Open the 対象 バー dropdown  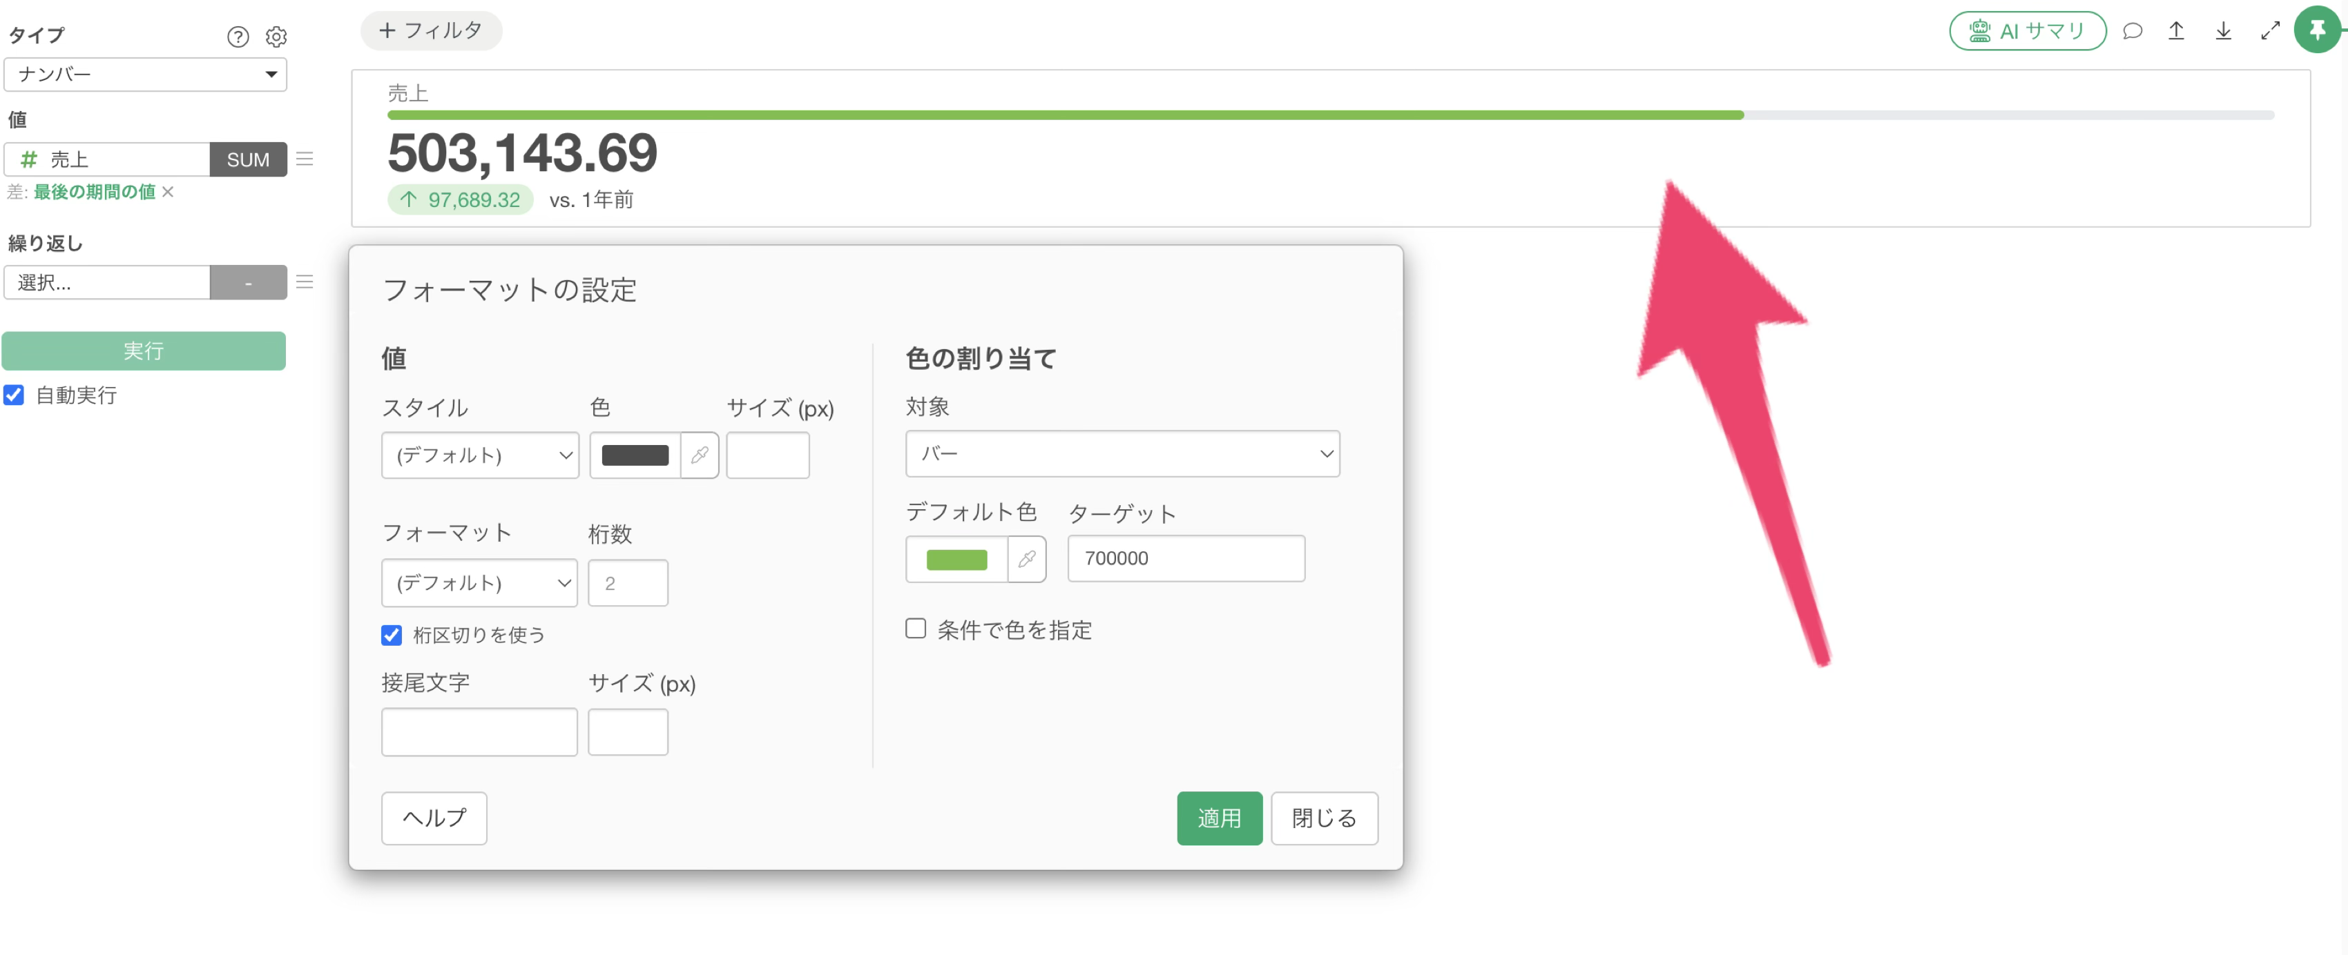point(1122,453)
